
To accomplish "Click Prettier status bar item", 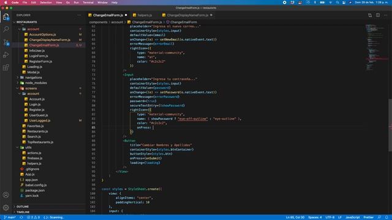I will click(x=369, y=218).
